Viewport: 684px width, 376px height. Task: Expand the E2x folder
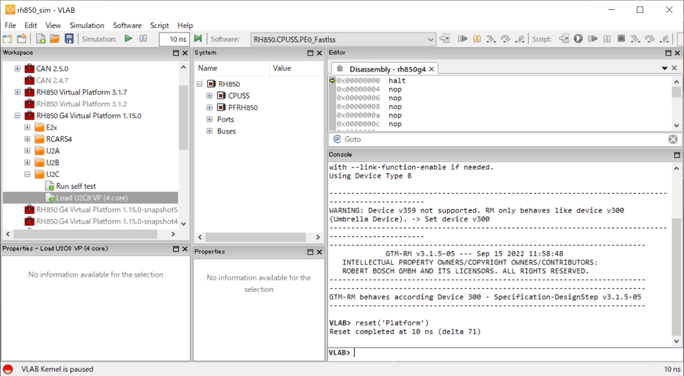pyautogui.click(x=27, y=127)
